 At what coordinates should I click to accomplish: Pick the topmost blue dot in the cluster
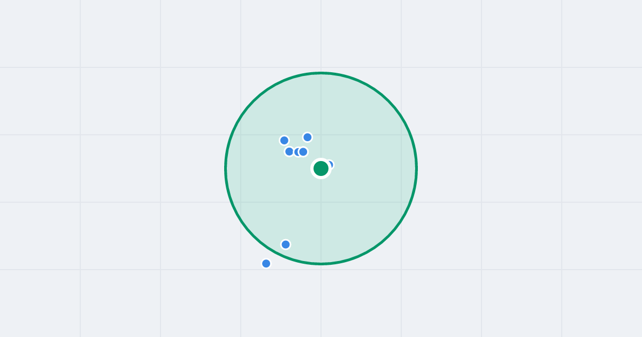(x=307, y=137)
